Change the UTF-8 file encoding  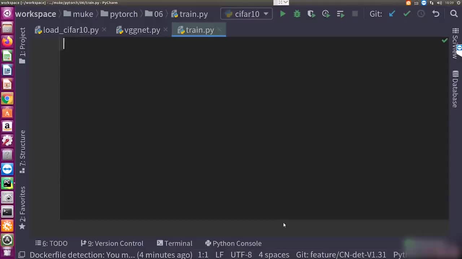click(241, 255)
